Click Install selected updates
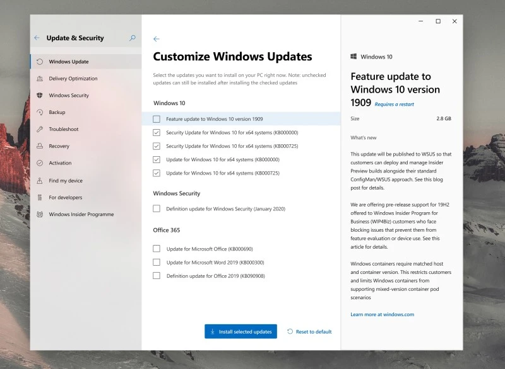The width and height of the screenshot is (505, 369). [241, 331]
